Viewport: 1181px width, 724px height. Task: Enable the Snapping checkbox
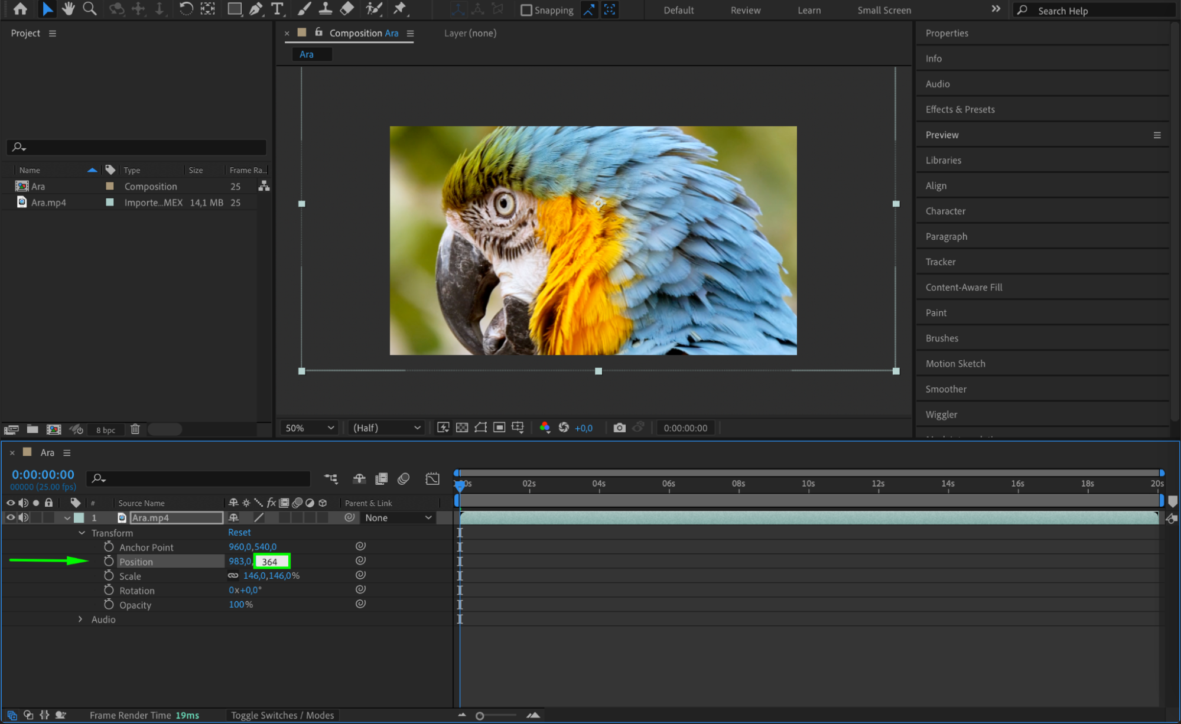(526, 10)
